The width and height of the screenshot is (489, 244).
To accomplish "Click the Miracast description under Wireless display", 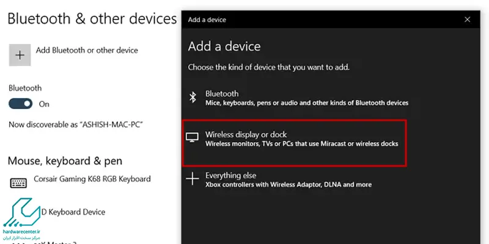I will pos(301,144).
